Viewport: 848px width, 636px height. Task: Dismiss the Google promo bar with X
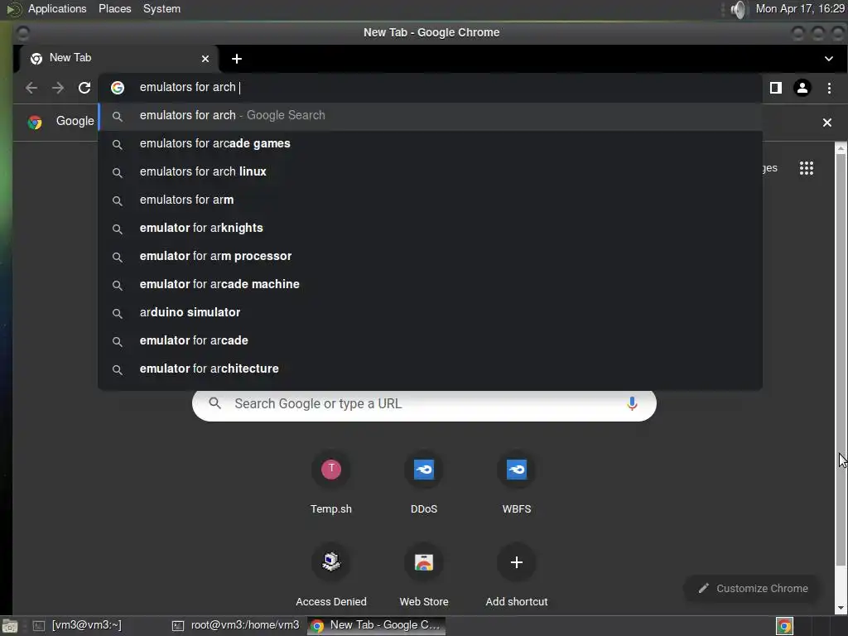point(827,123)
